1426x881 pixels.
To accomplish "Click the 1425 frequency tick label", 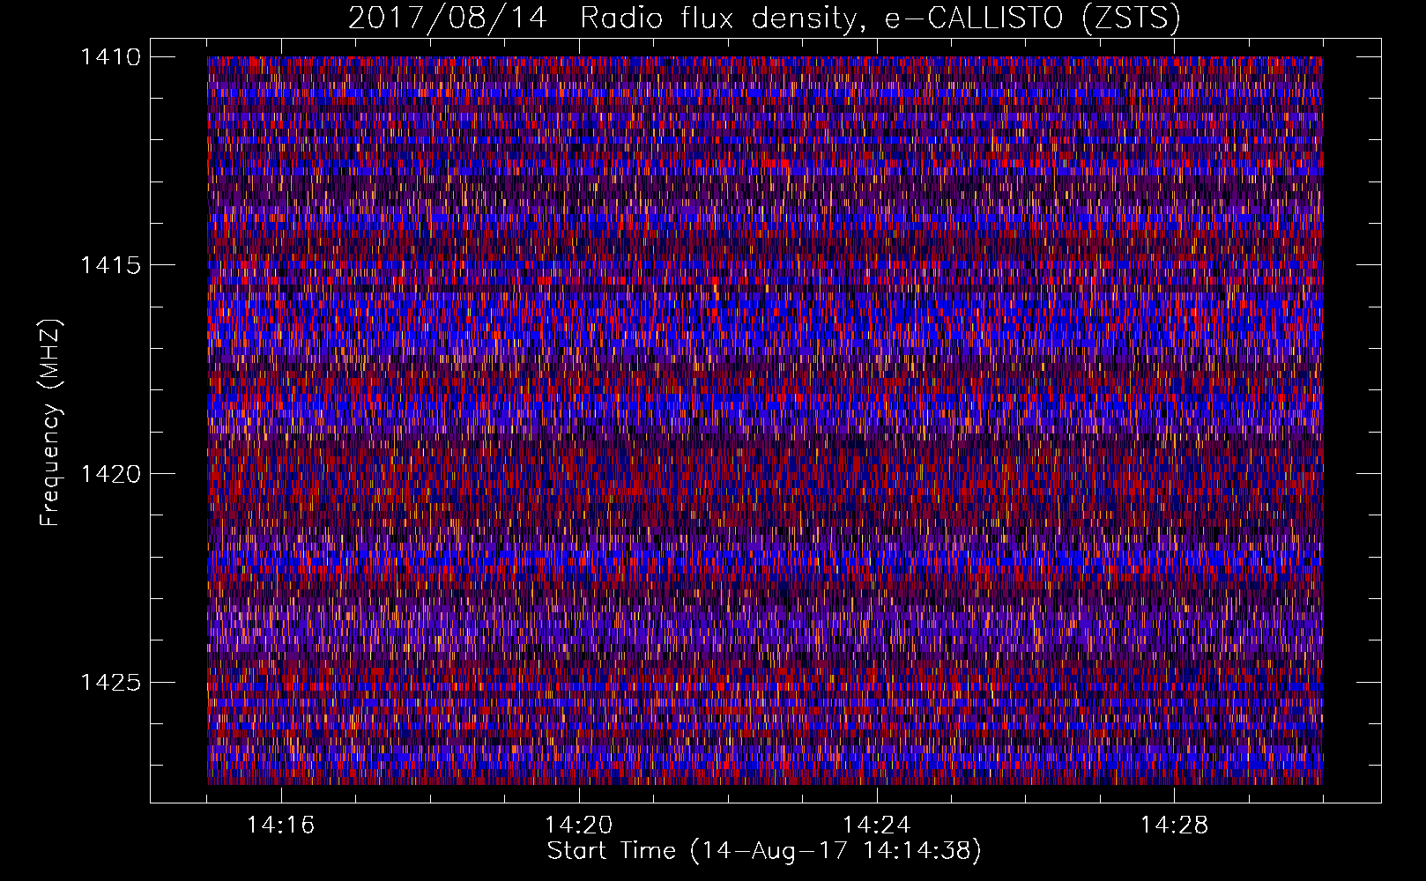I will click(110, 682).
